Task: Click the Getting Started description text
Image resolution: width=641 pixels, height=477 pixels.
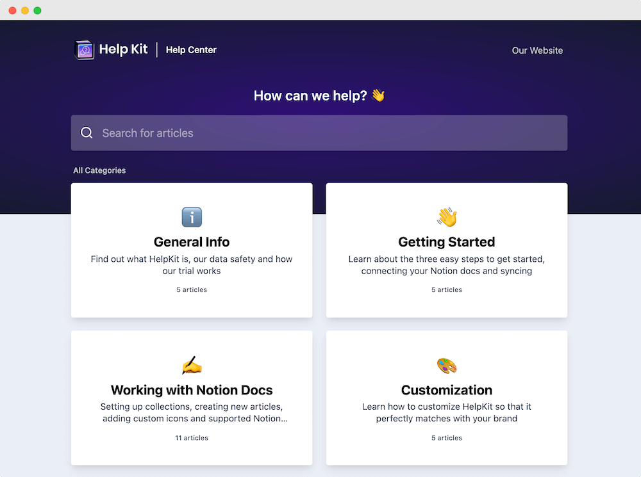Action: click(447, 265)
